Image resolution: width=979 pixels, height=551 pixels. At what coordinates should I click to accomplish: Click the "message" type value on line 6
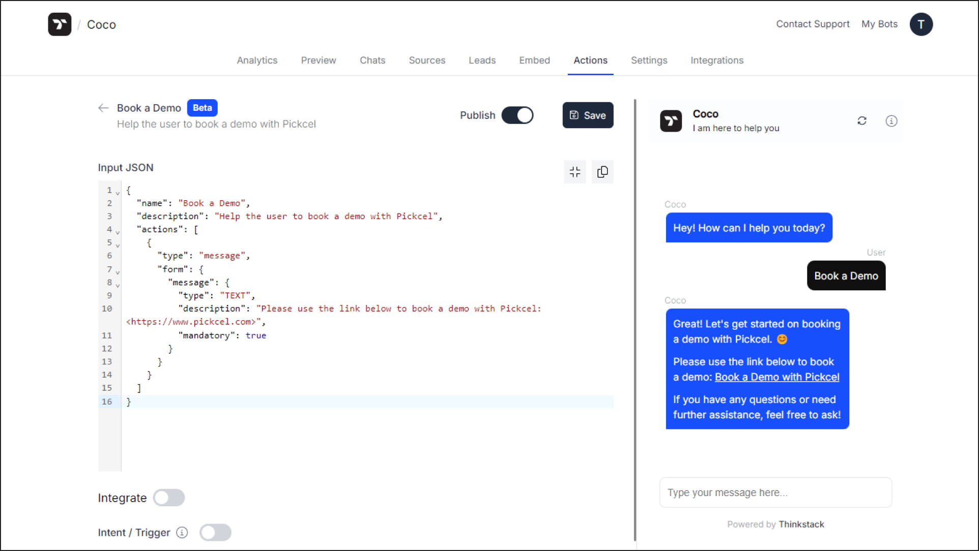point(222,256)
